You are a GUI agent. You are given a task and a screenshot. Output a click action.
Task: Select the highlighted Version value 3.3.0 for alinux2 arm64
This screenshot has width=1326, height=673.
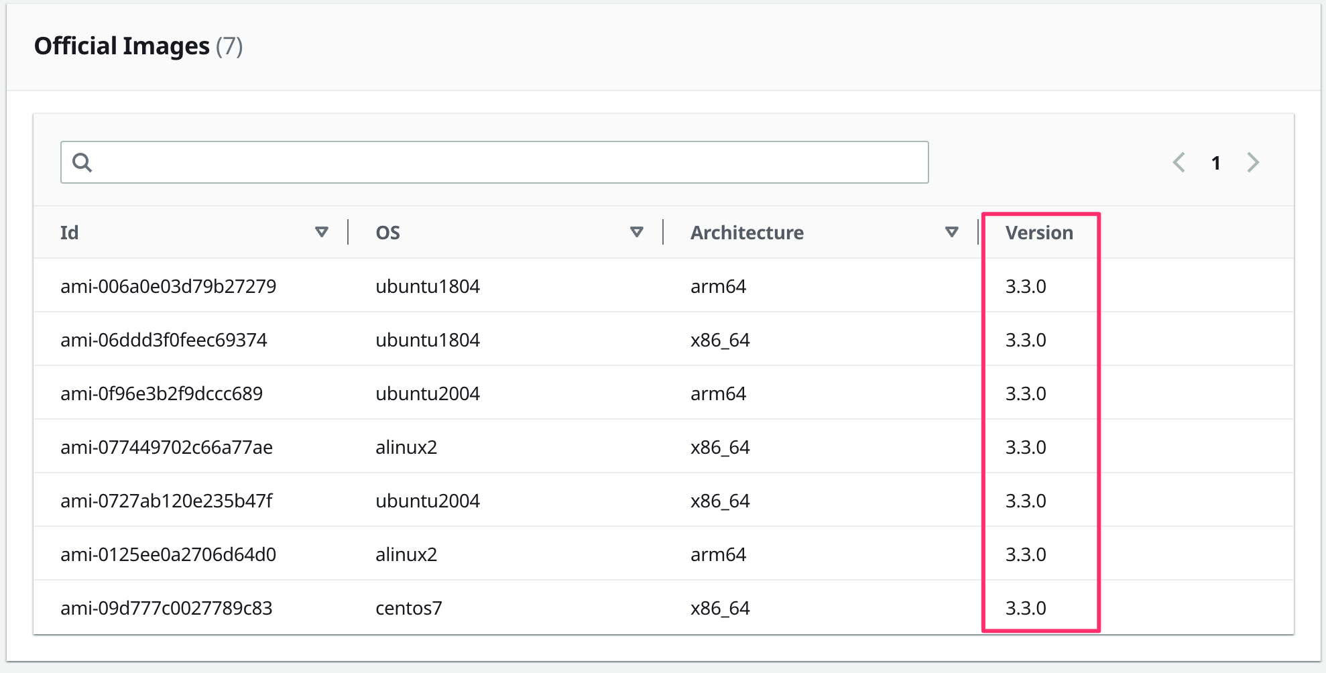(1026, 554)
